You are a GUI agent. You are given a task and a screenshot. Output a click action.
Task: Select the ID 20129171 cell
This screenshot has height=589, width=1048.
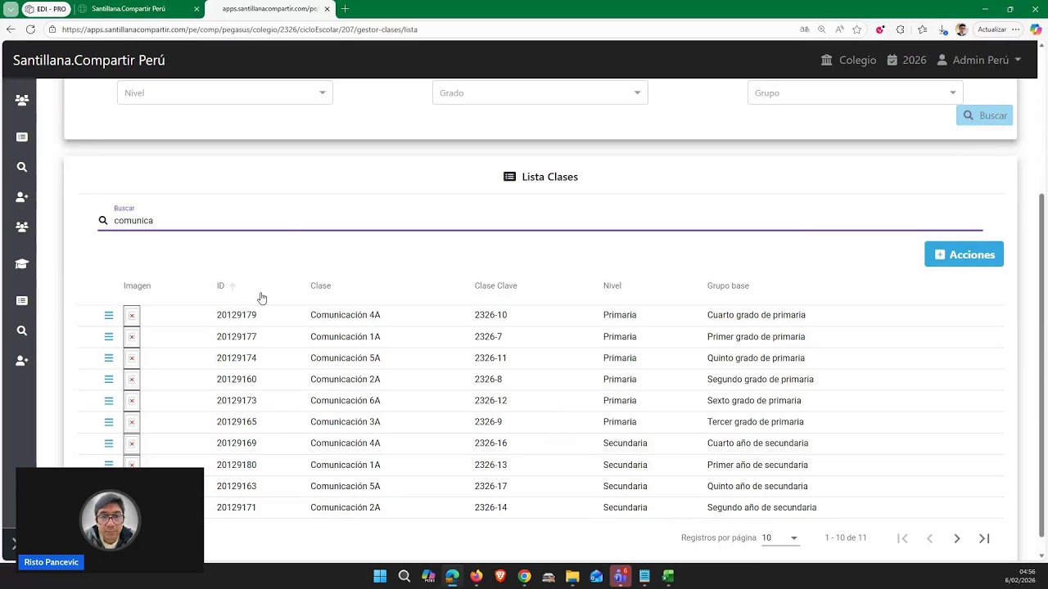tap(237, 507)
